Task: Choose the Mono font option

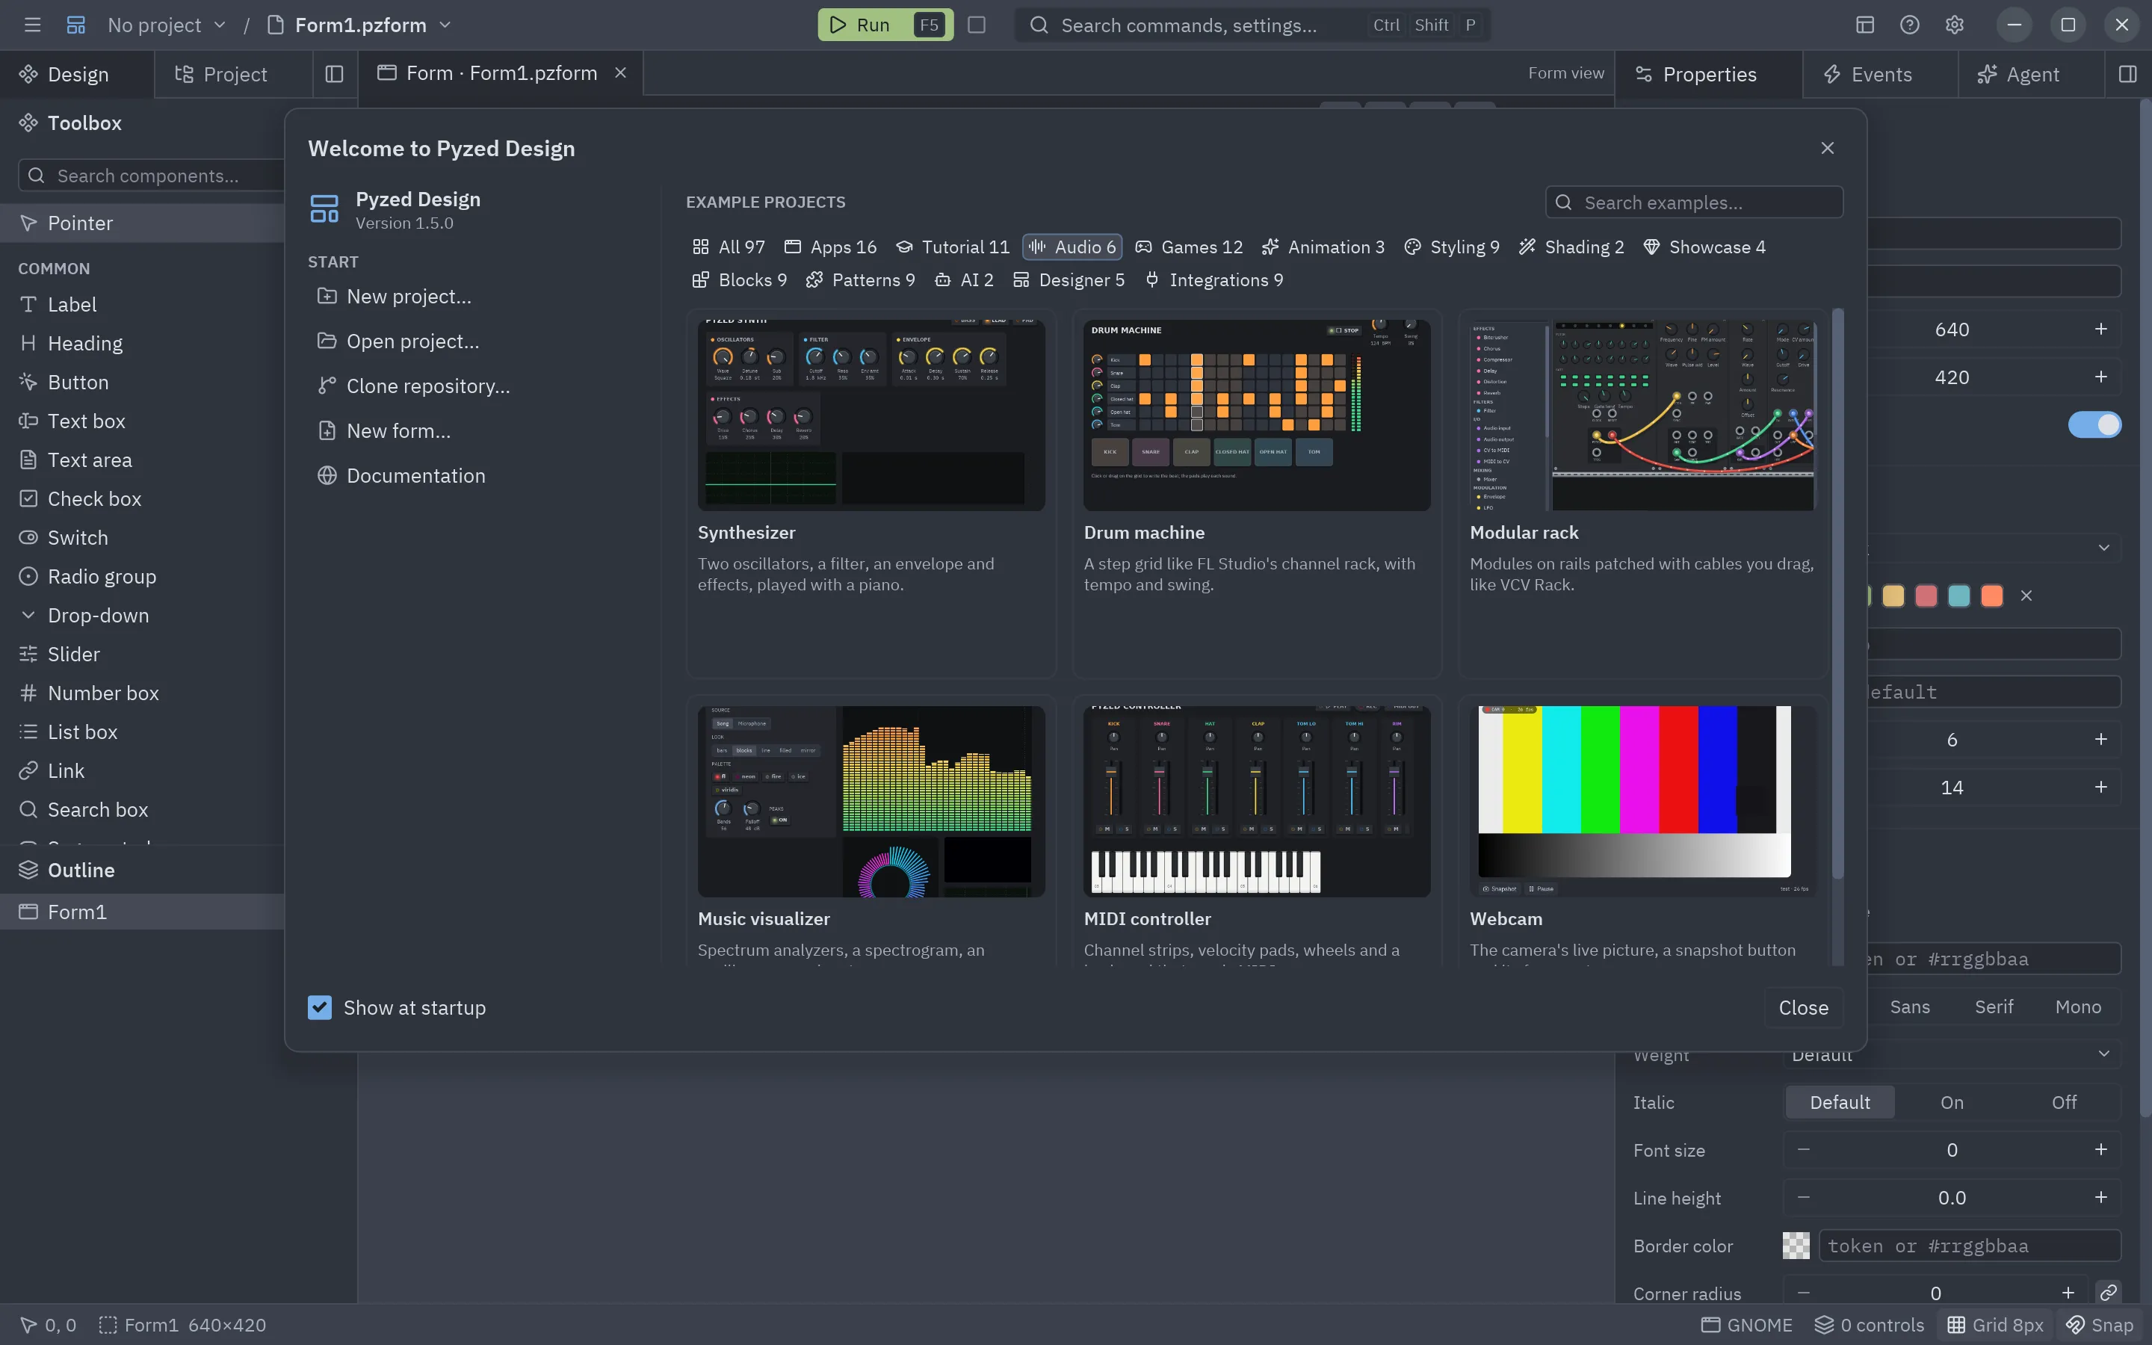Action: click(x=2078, y=1007)
